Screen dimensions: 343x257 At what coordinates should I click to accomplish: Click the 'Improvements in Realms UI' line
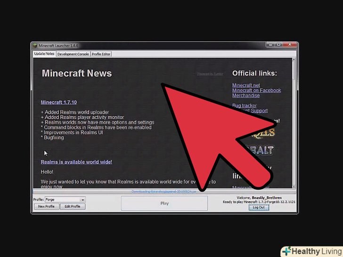72,133
